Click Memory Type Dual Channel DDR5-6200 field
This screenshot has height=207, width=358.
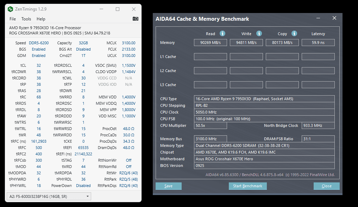pyautogui.click(x=264, y=145)
